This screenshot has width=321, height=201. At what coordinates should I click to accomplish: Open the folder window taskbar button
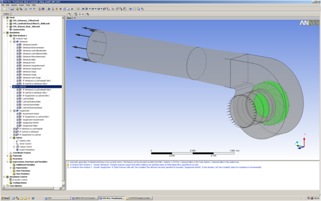tap(139, 198)
